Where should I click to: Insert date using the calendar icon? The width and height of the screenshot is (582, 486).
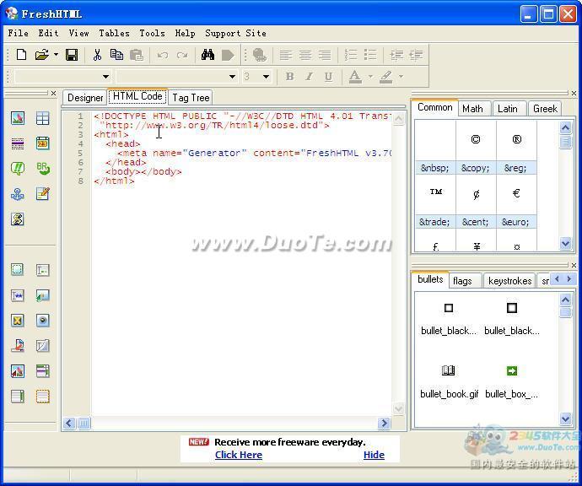click(x=42, y=143)
